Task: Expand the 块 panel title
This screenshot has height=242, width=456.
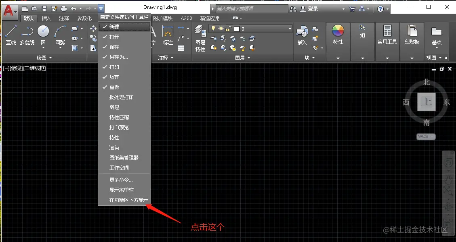Action: tap(310, 58)
